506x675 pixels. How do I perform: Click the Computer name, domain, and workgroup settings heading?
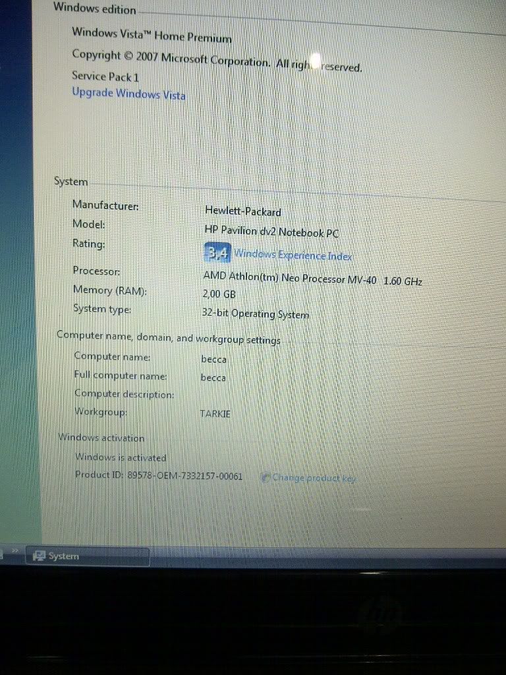(x=168, y=337)
